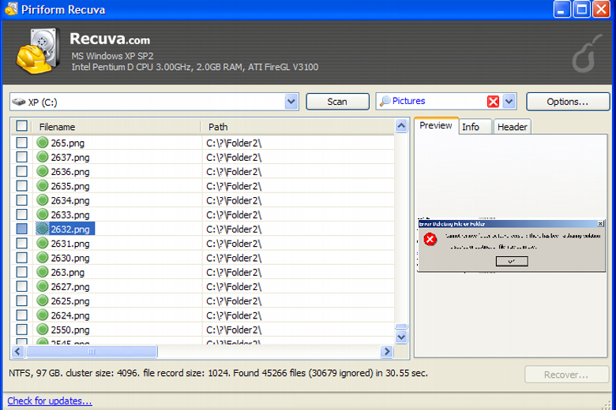Click the Piriform pear logo
This screenshot has height=410, width=616.
click(x=587, y=54)
